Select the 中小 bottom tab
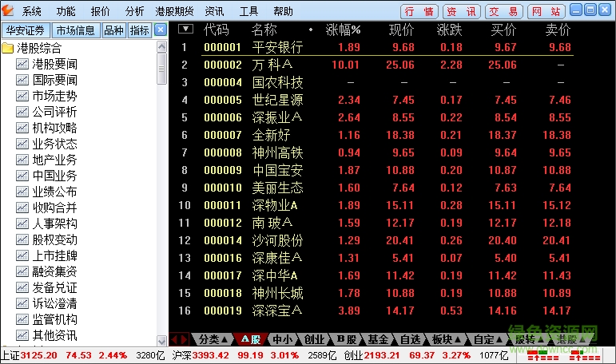The width and height of the screenshot is (616, 364). point(283,339)
